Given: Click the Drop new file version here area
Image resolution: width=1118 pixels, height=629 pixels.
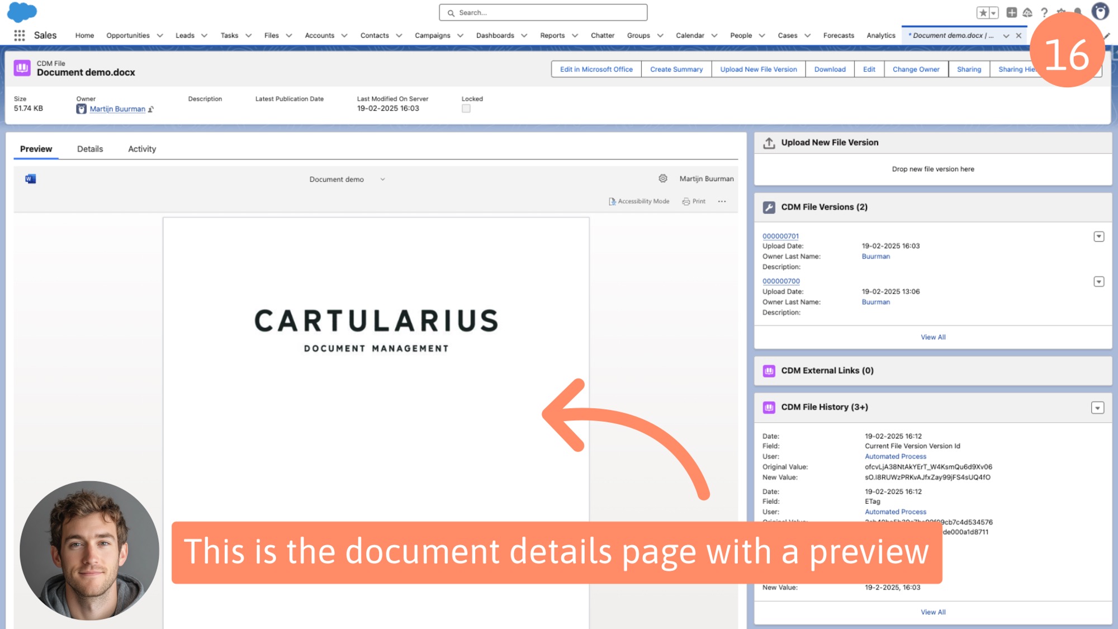Looking at the screenshot, I should tap(933, 169).
